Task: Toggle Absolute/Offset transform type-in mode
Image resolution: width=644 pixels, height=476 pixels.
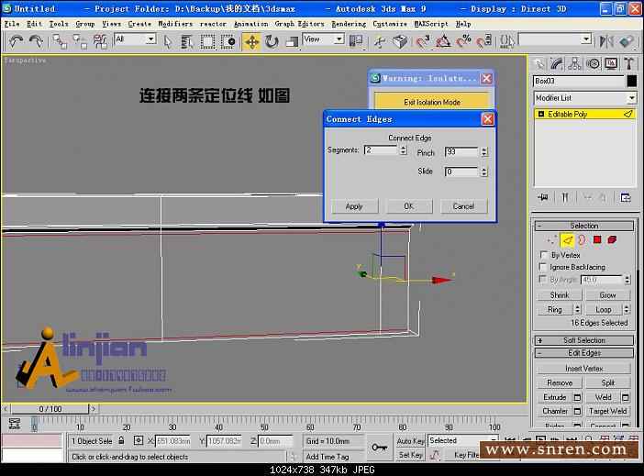Action: point(139,440)
